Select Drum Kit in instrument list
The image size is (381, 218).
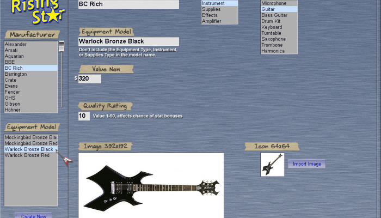pos(279,21)
